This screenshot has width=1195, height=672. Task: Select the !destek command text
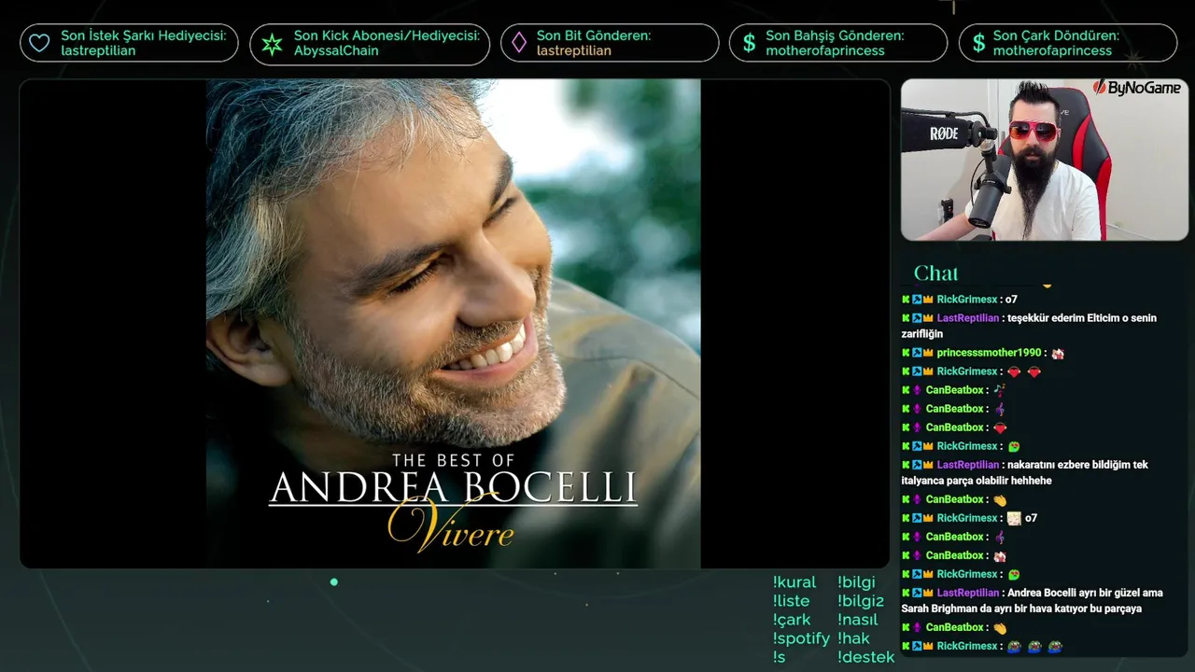[865, 657]
